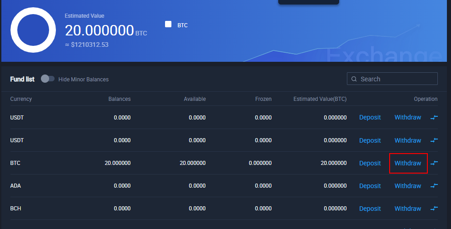
Task: Focus the Search input field
Action: tap(392, 79)
